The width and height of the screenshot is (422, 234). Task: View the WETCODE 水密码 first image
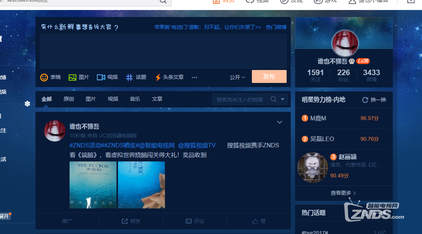(93, 185)
